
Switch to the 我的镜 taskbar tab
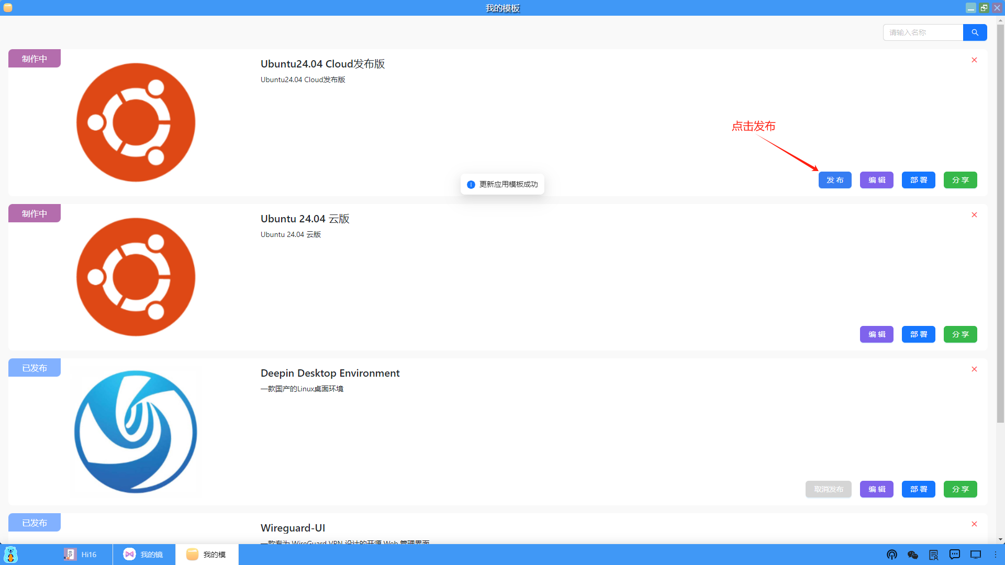pyautogui.click(x=144, y=555)
